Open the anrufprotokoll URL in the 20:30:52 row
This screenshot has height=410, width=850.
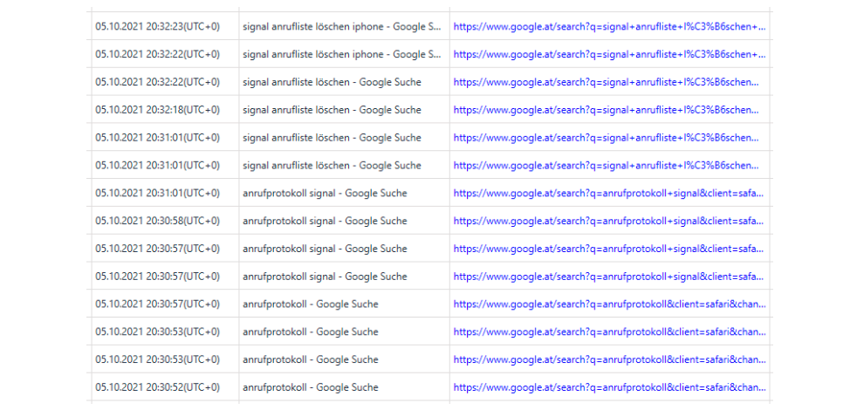[x=609, y=387]
